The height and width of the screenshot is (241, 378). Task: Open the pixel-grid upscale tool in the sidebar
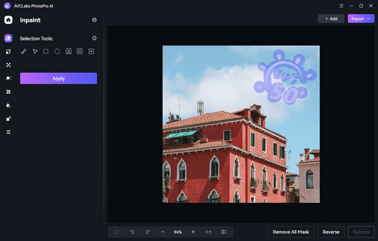point(9,65)
